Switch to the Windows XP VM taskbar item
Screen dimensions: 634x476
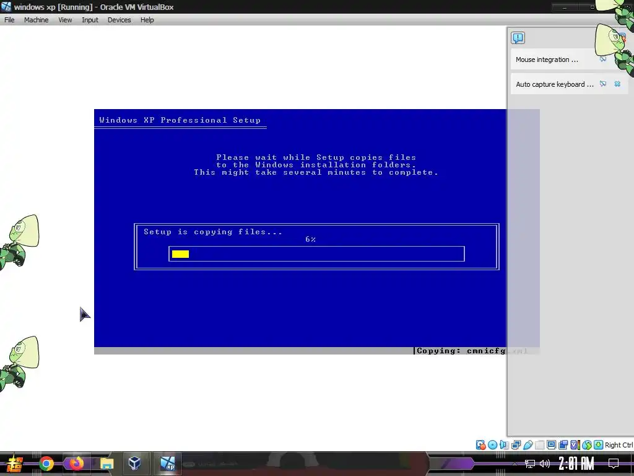[167, 464]
